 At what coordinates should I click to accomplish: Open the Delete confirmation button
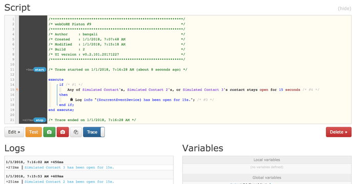(339, 132)
